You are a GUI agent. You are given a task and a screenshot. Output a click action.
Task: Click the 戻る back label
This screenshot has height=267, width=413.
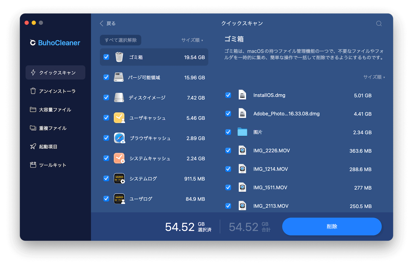tap(111, 23)
